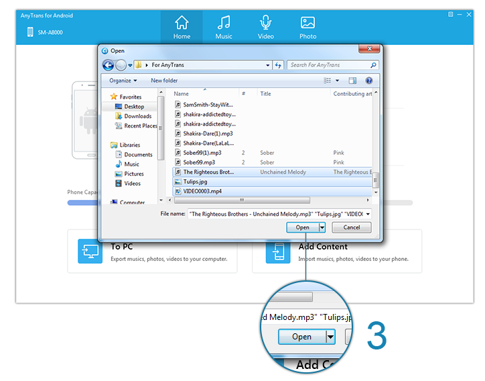
Task: Open recent locations dropdown beside navigation arrows
Action: (130, 65)
